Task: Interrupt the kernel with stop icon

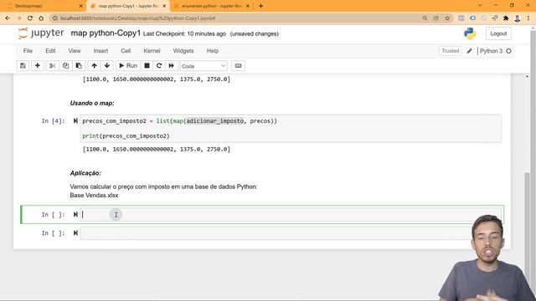Action: [x=147, y=65]
